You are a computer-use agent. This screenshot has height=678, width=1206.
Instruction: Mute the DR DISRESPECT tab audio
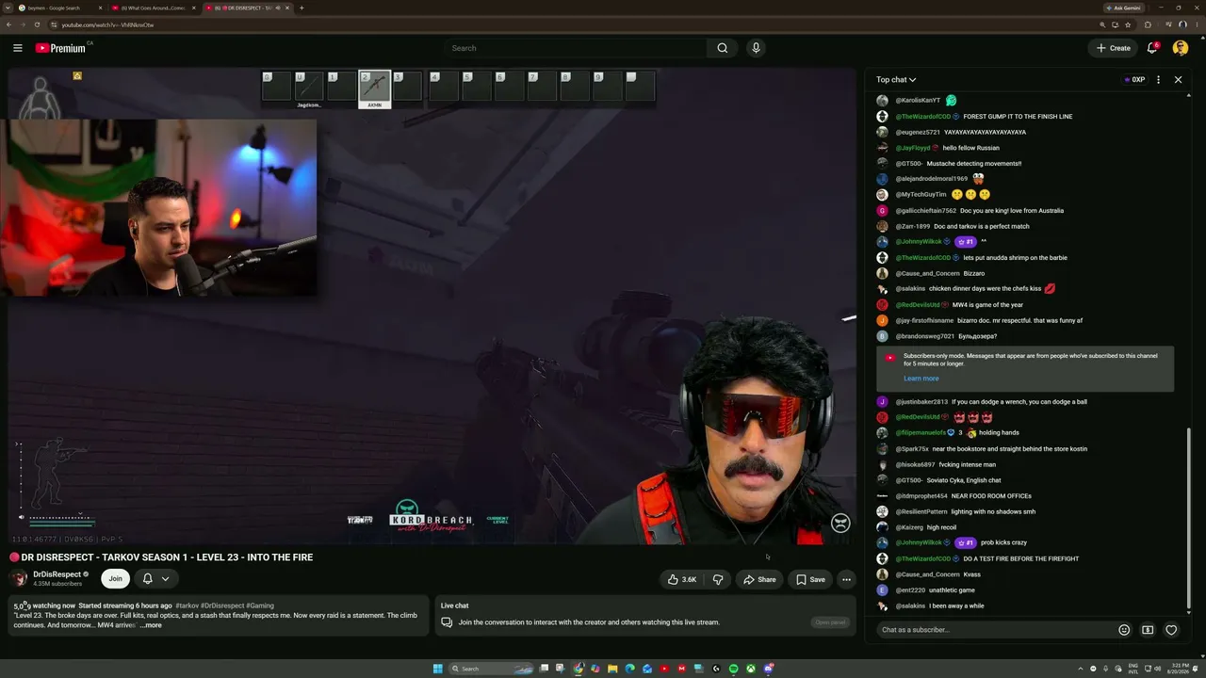point(279,8)
